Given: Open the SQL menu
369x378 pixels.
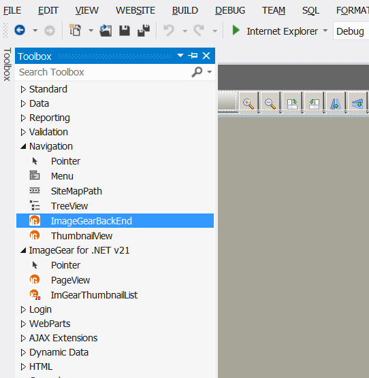Looking at the screenshot, I should pos(310,10).
